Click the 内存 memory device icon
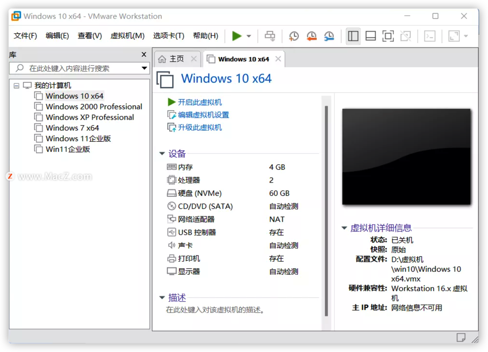488x352 pixels. (172, 167)
